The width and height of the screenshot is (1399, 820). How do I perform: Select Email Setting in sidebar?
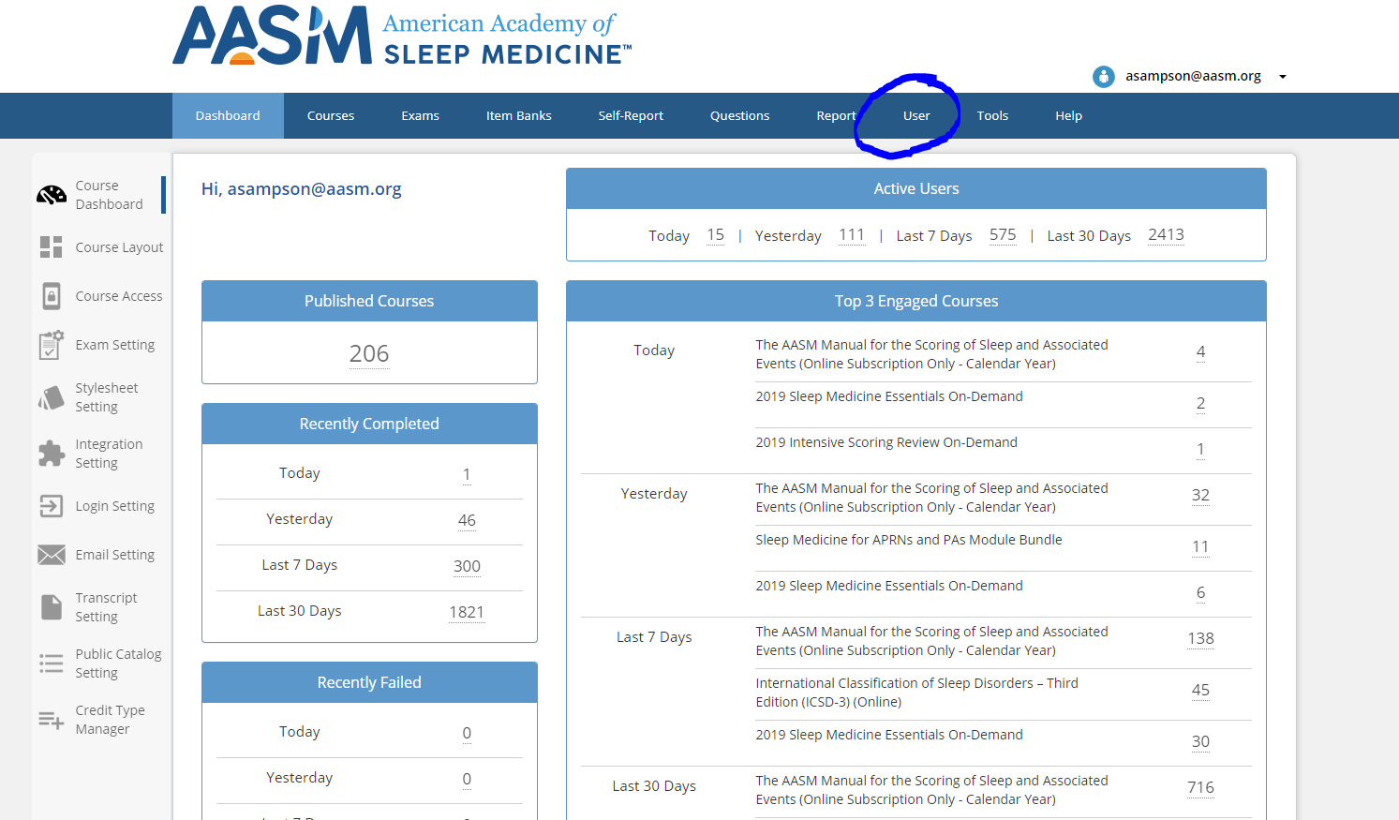[115, 555]
